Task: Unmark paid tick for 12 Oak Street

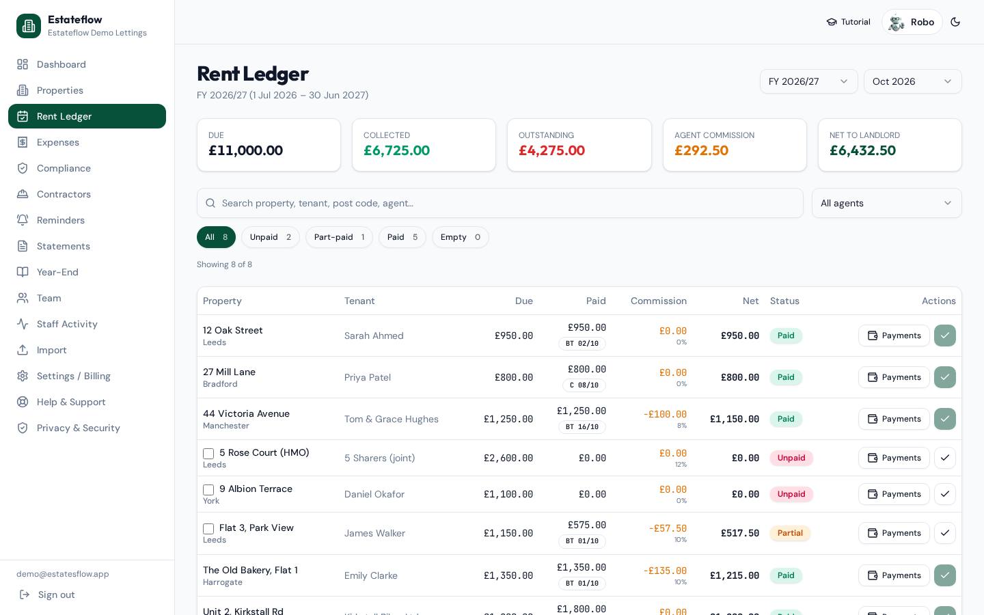Action: pos(945,336)
